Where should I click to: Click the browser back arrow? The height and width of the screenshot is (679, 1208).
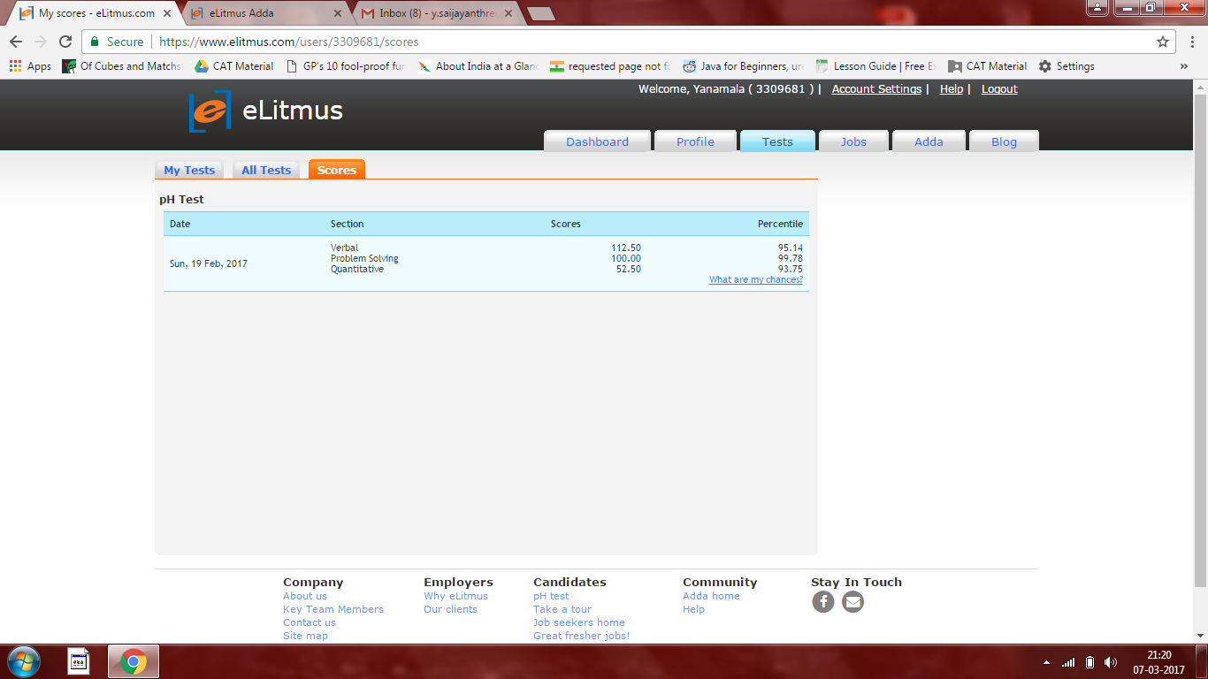tap(16, 42)
